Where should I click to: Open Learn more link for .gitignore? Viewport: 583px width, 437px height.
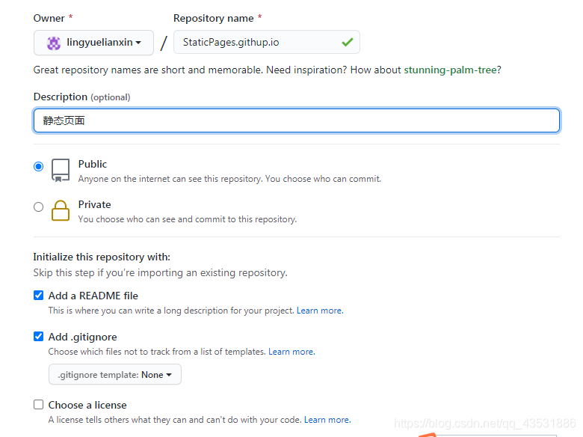(291, 352)
